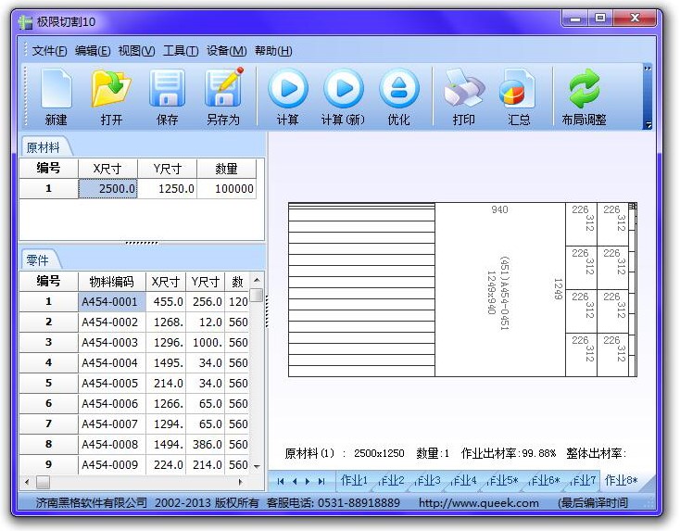Image resolution: width=680 pixels, height=531 pixels.
Task: Run calculation with the 计算 icon
Action: (288, 96)
